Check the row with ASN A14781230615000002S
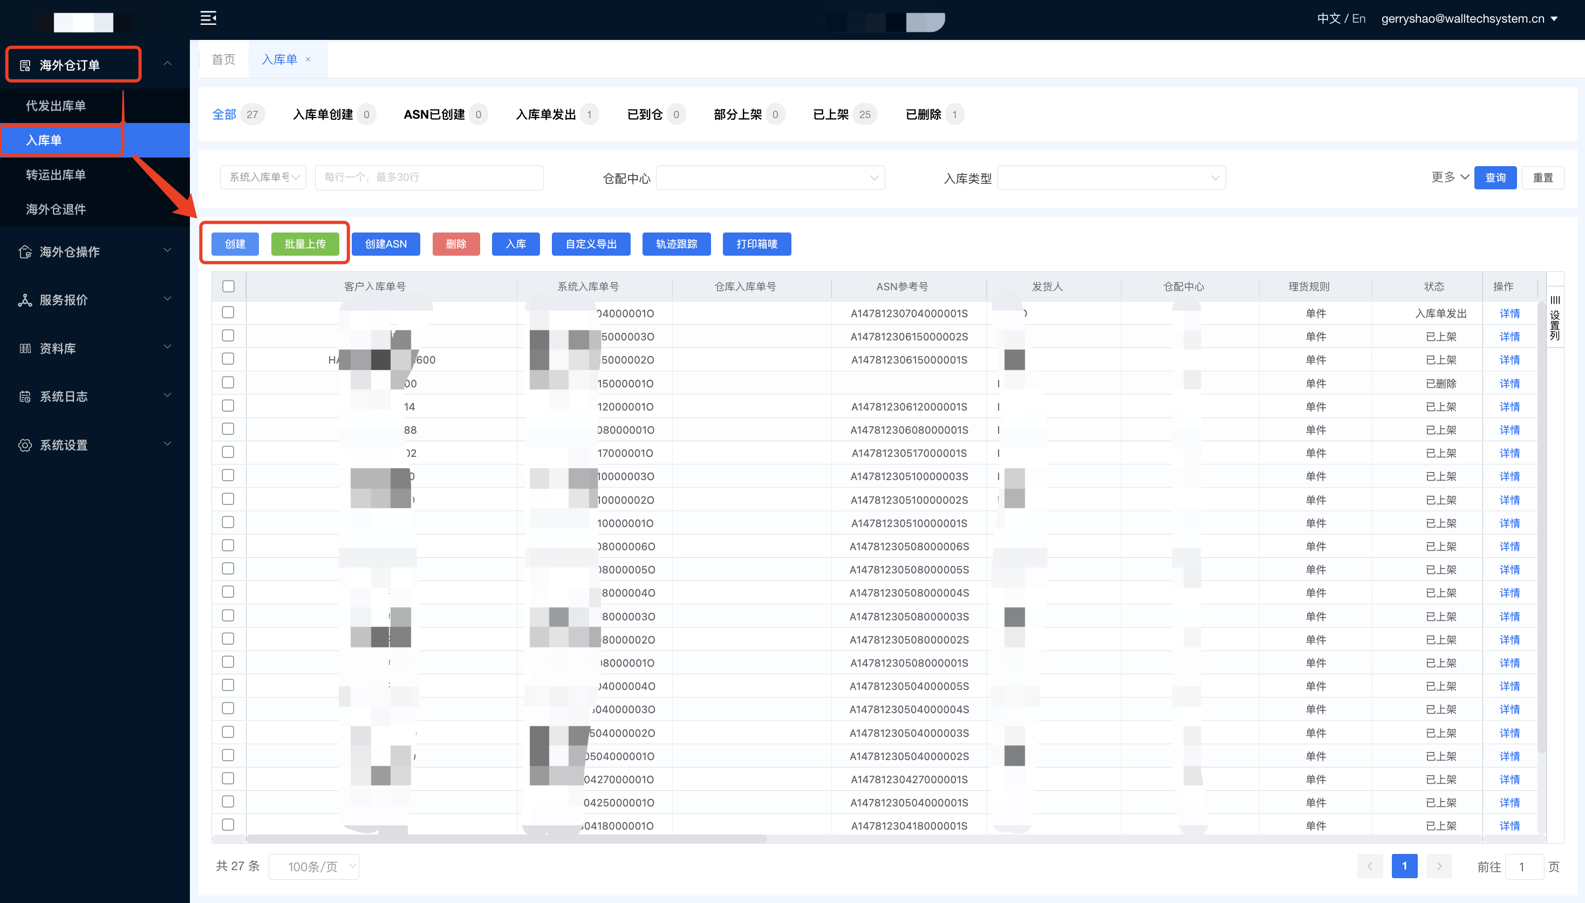The width and height of the screenshot is (1585, 903). coord(228,336)
